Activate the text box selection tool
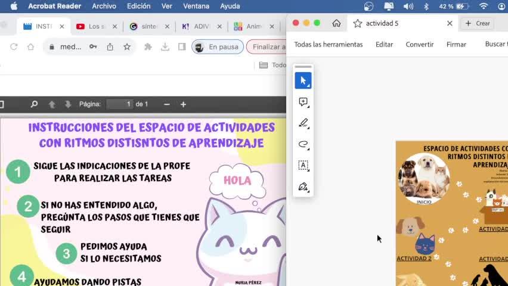The height and width of the screenshot is (286, 508). coord(303,166)
